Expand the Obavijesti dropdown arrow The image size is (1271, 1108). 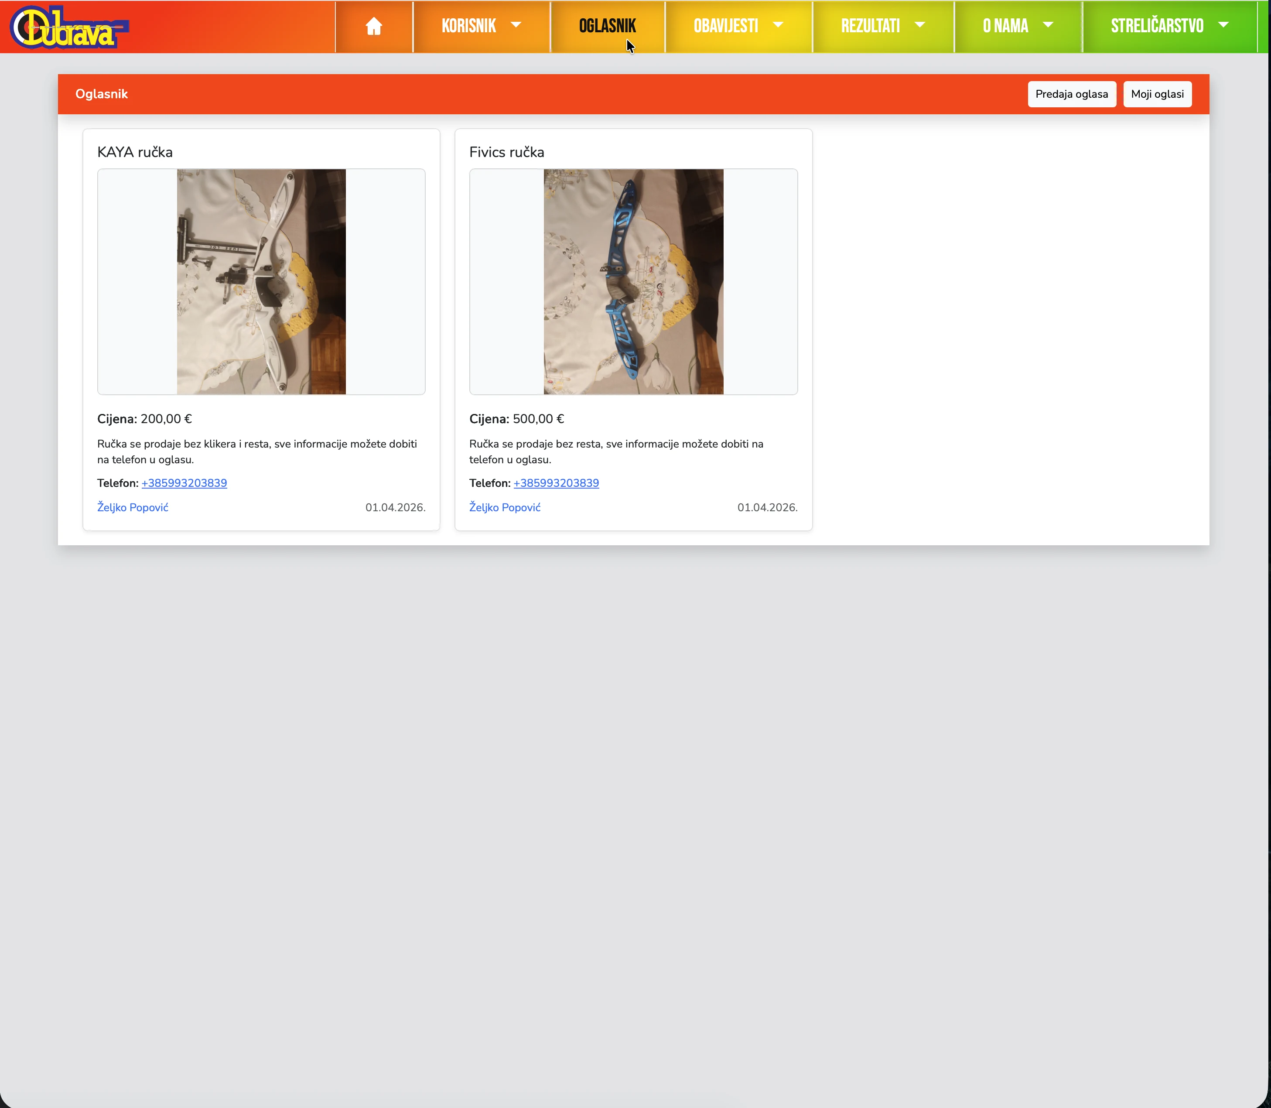(778, 25)
